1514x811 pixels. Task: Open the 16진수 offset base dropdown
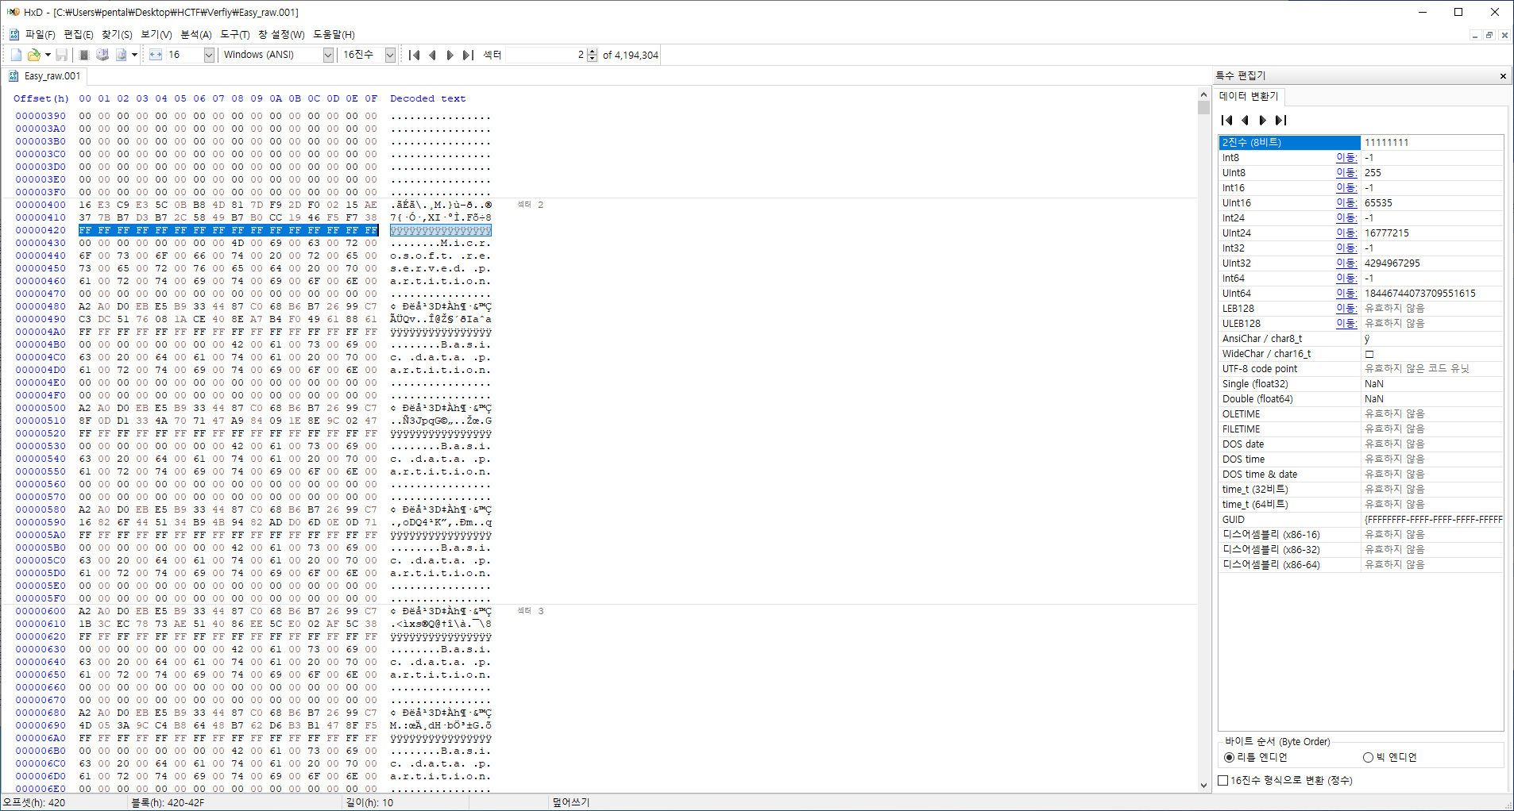pos(390,55)
